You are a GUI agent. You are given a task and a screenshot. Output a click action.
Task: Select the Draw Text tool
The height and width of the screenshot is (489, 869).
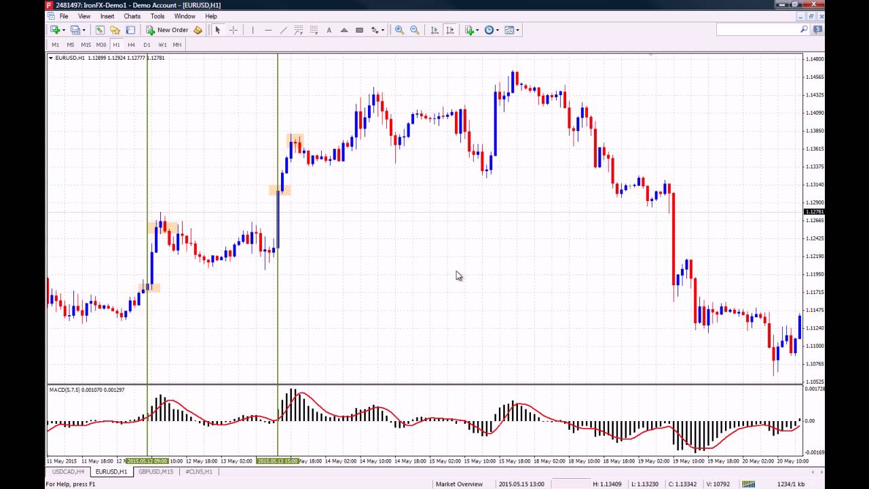329,30
